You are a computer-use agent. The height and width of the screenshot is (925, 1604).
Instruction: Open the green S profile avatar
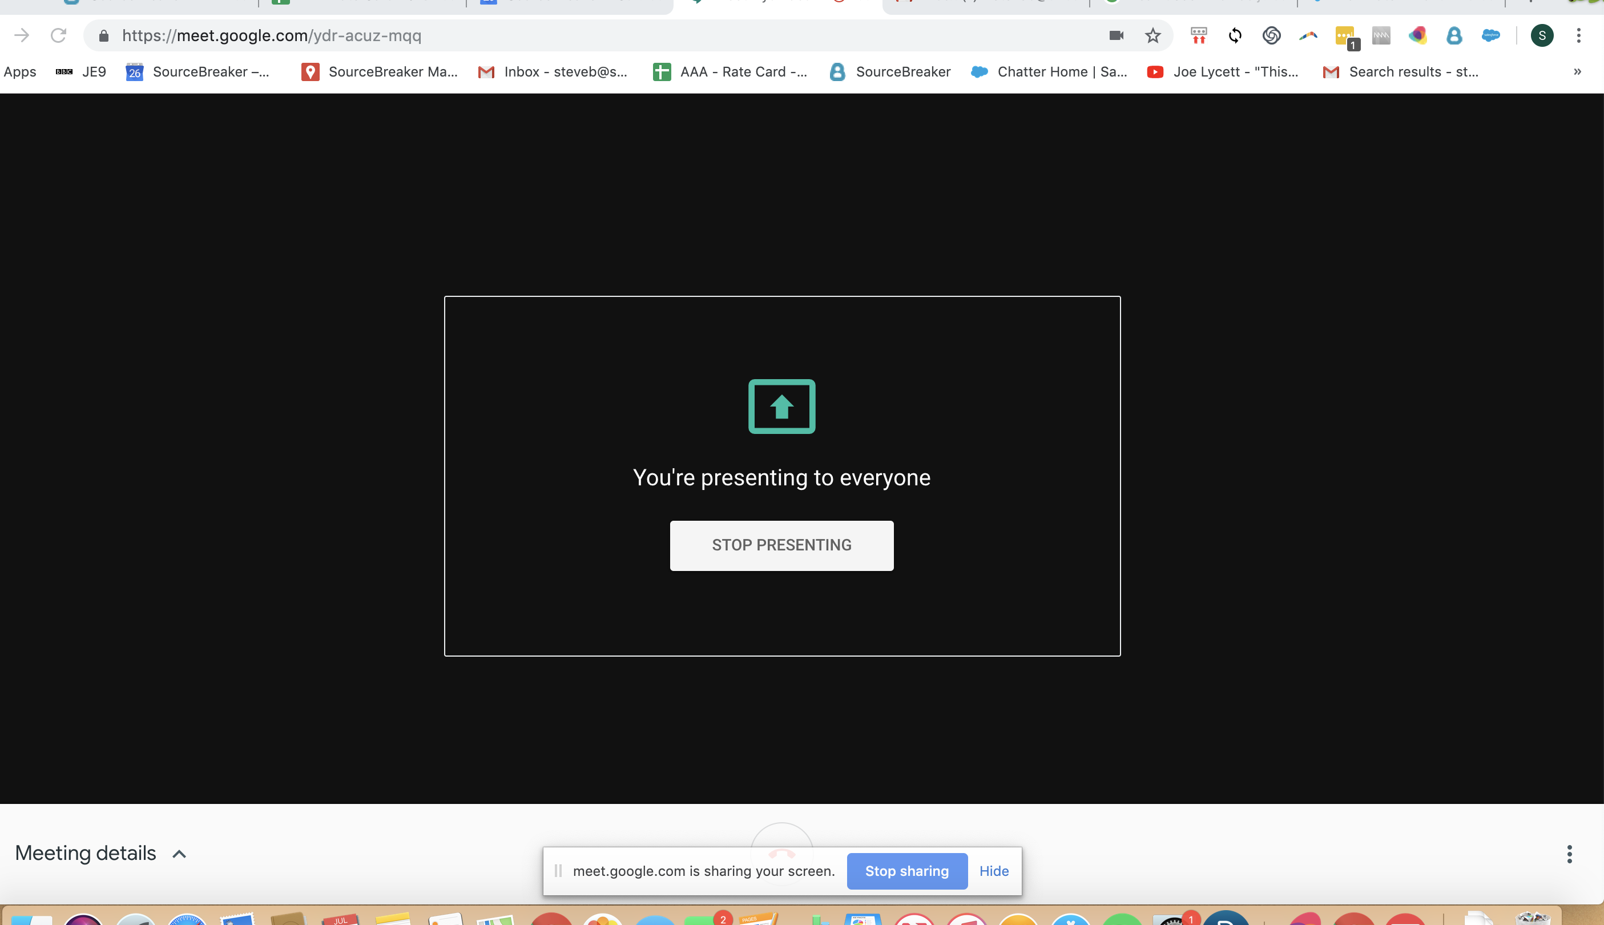1542,35
